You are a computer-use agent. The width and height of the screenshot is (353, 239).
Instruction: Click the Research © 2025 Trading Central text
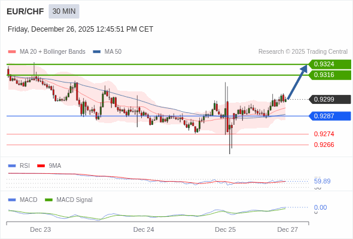303,52
